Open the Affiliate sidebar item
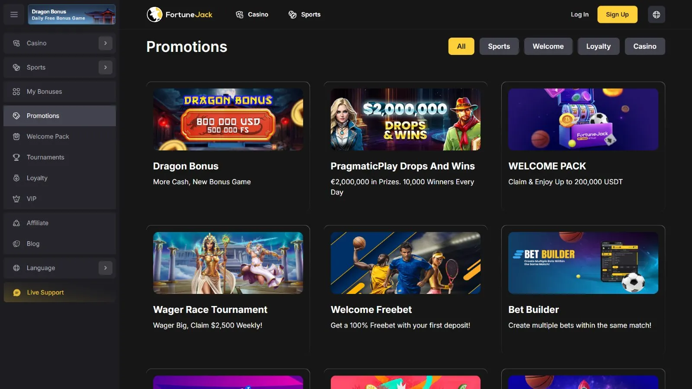 pos(60,223)
